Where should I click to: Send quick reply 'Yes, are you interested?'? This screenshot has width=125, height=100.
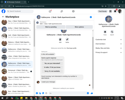pyautogui.click(x=52, y=63)
